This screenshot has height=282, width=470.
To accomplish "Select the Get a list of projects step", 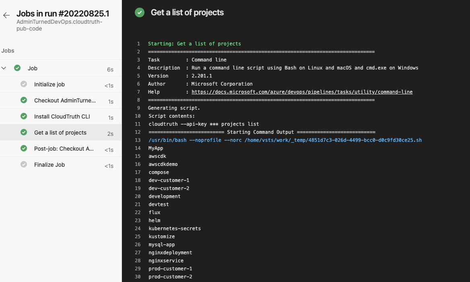I will [61, 132].
